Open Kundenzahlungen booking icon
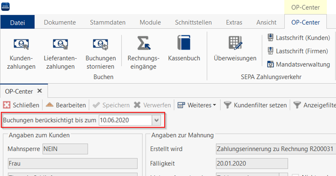This screenshot has width=336, height=176. tap(21, 44)
